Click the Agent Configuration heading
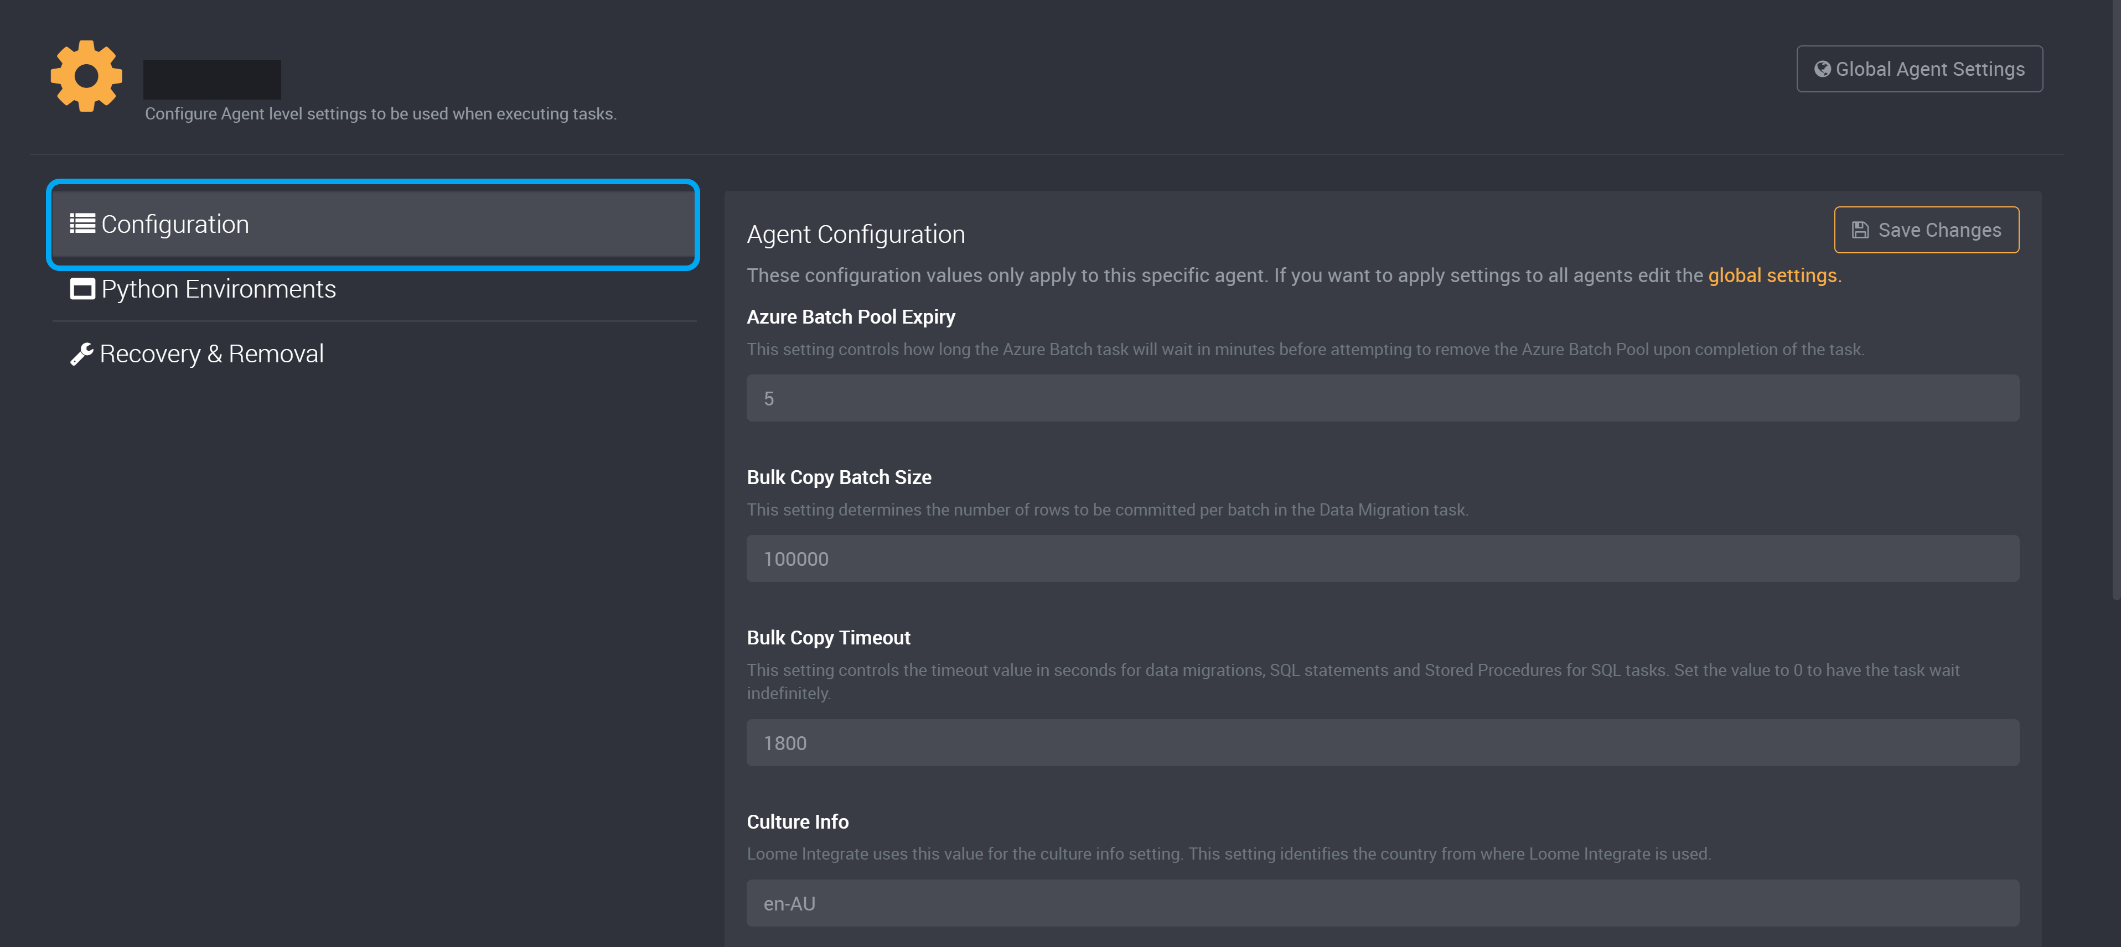Image resolution: width=2121 pixels, height=947 pixels. (x=856, y=235)
